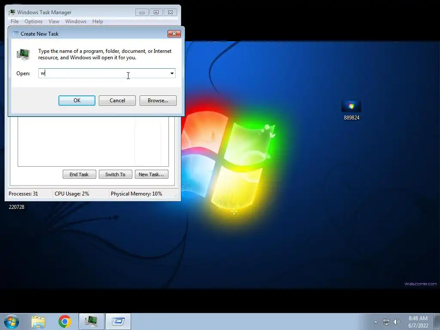Click the Processes: 31 status text

click(x=23, y=194)
